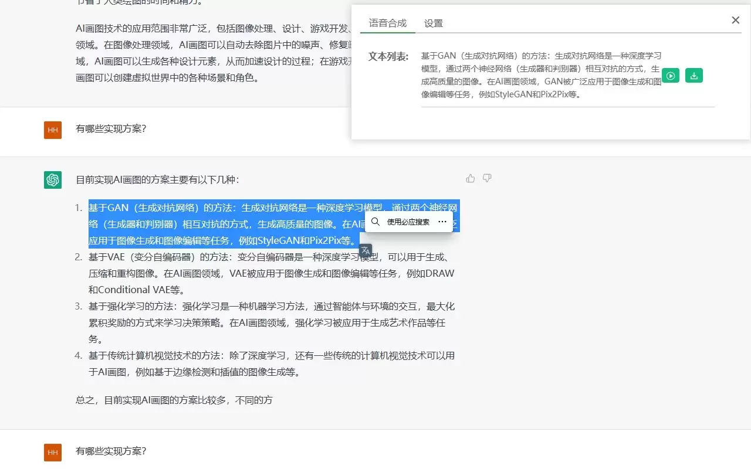The image size is (751, 469).
Task: Click the thumbs down icon
Action: pos(487,178)
